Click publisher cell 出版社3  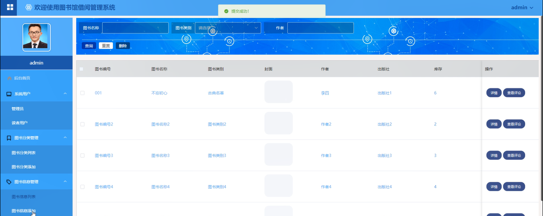click(x=385, y=156)
